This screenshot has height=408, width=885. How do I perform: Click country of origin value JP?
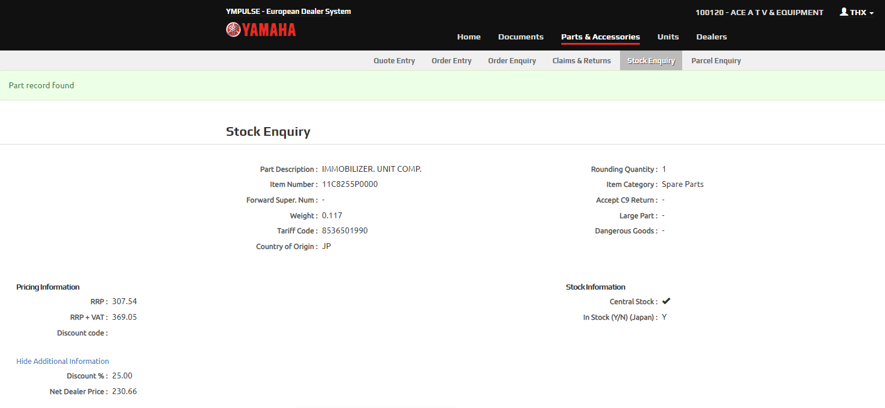[327, 246]
